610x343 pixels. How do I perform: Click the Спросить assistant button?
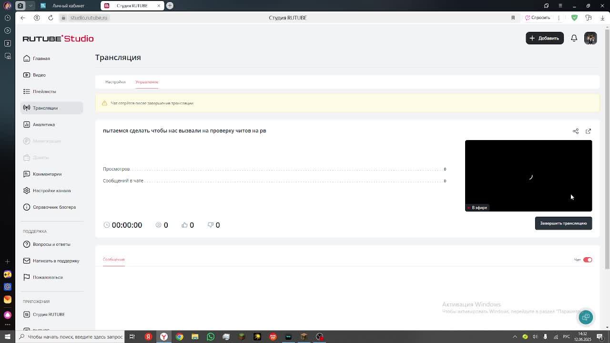coord(538,18)
